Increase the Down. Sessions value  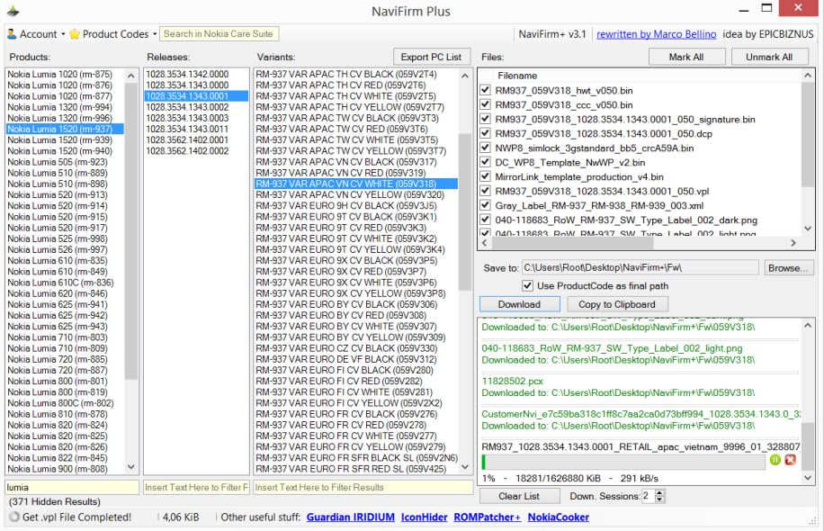pyautogui.click(x=659, y=492)
